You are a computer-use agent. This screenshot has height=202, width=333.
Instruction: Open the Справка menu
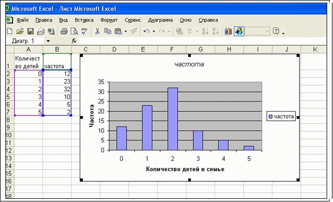click(x=208, y=20)
